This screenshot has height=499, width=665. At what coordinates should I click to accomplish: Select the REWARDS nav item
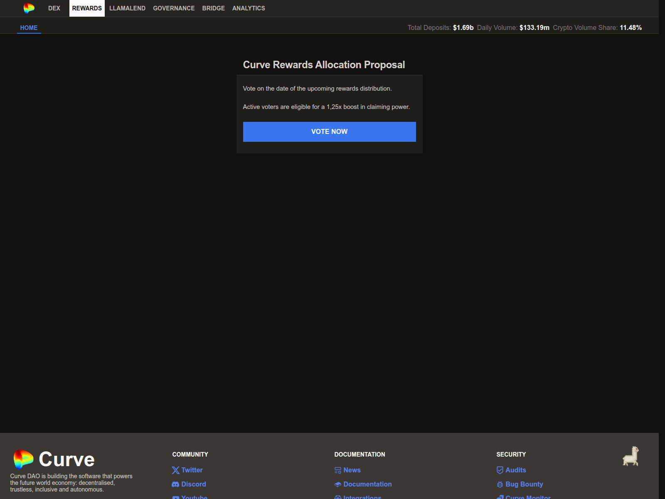click(x=87, y=8)
